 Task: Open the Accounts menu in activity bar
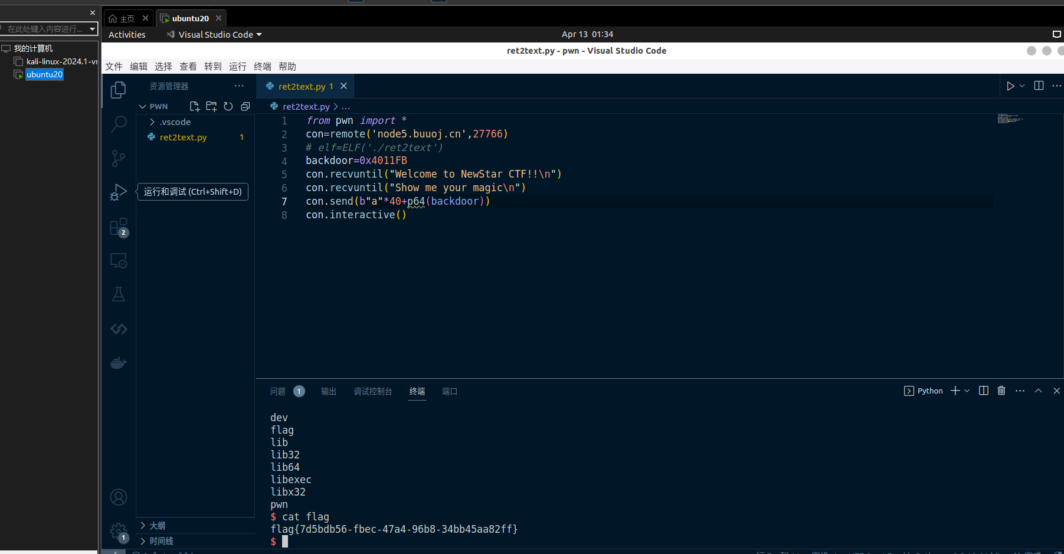[119, 497]
